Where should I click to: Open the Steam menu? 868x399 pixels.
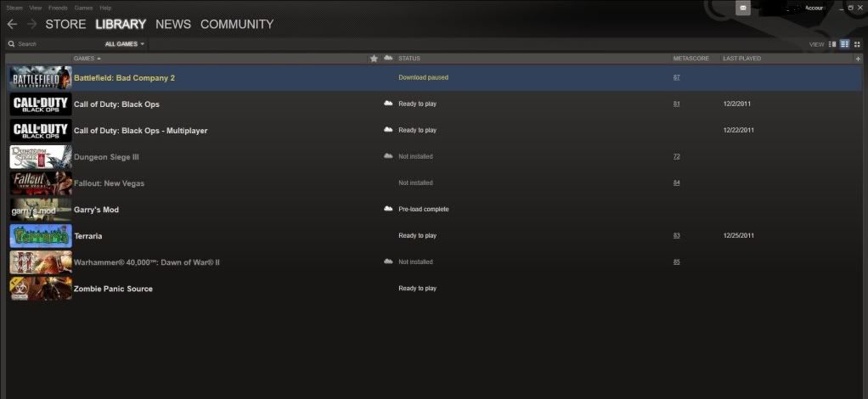[14, 8]
